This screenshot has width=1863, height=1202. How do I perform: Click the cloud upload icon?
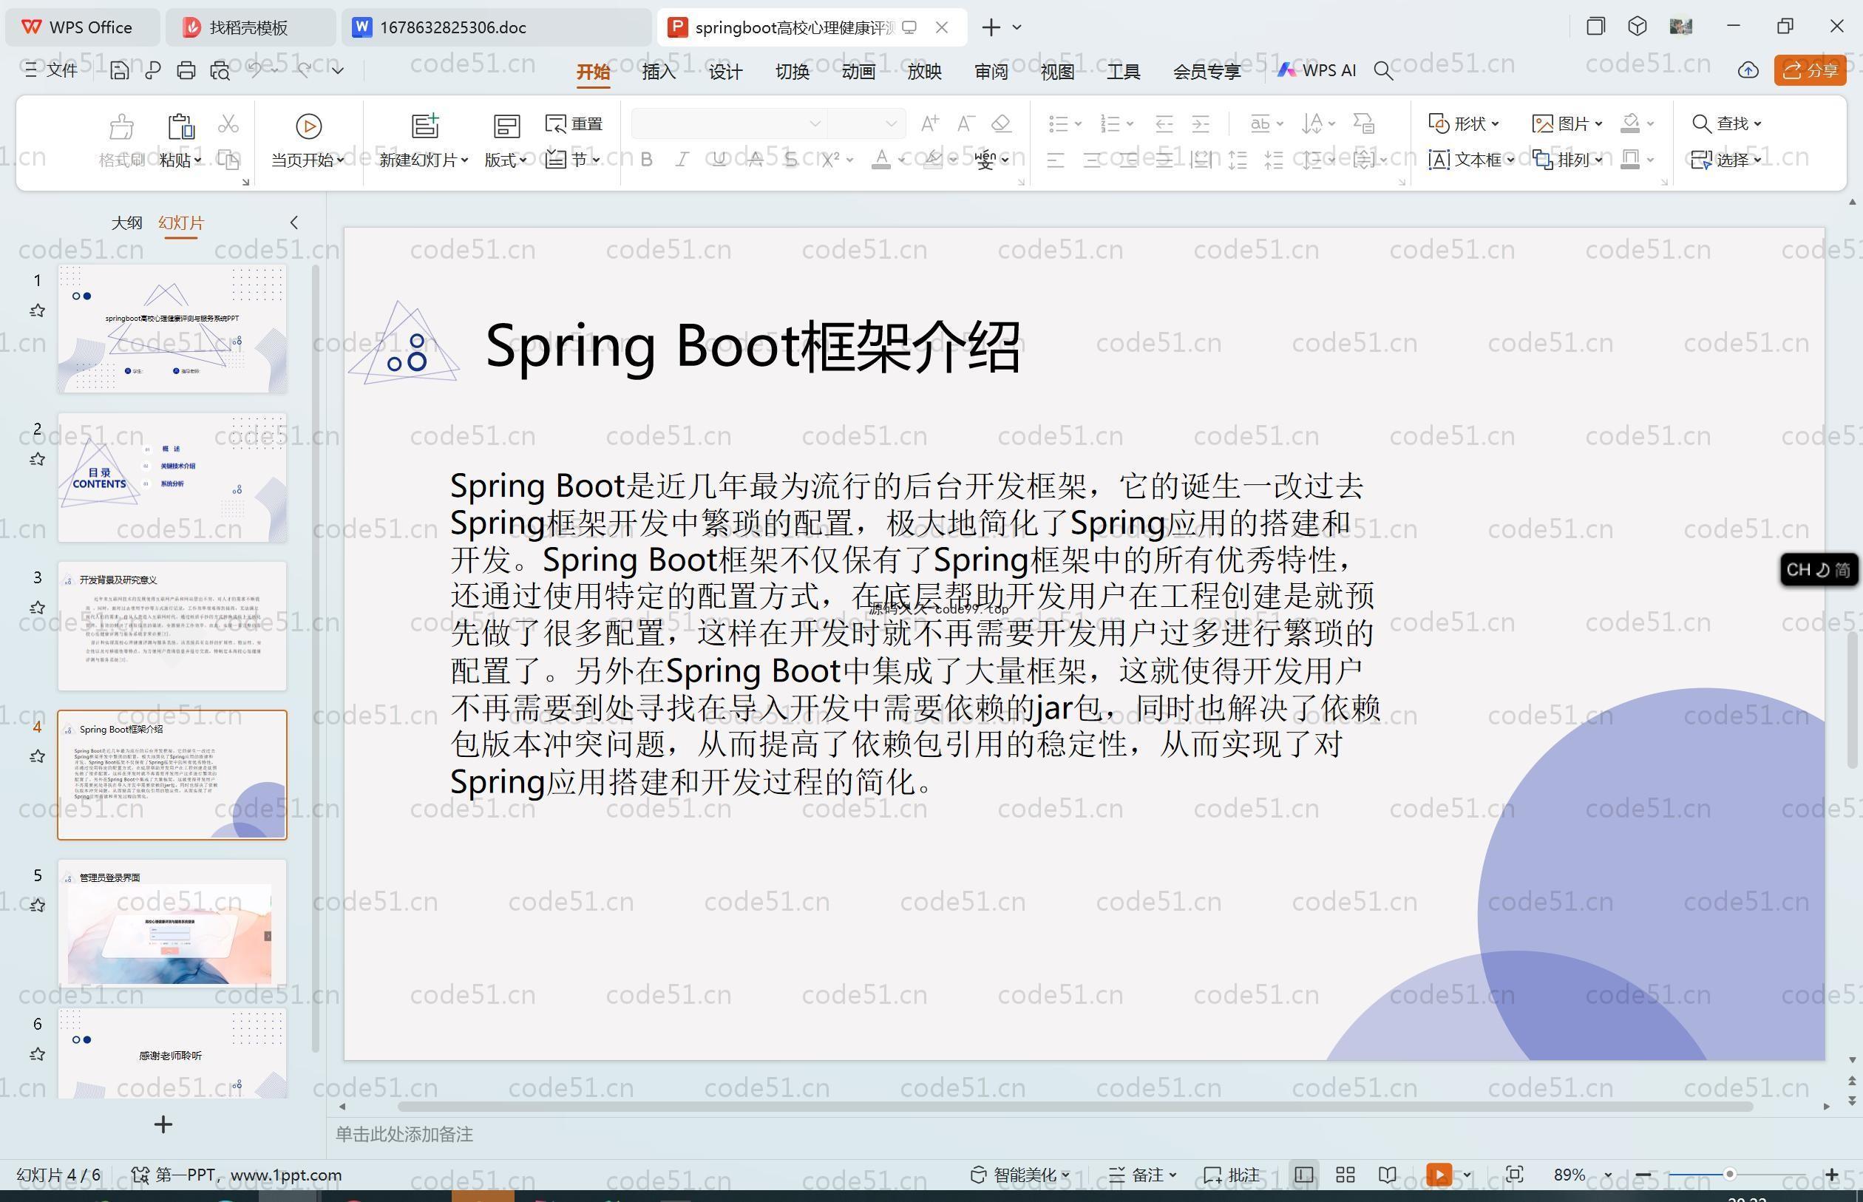click(1748, 70)
